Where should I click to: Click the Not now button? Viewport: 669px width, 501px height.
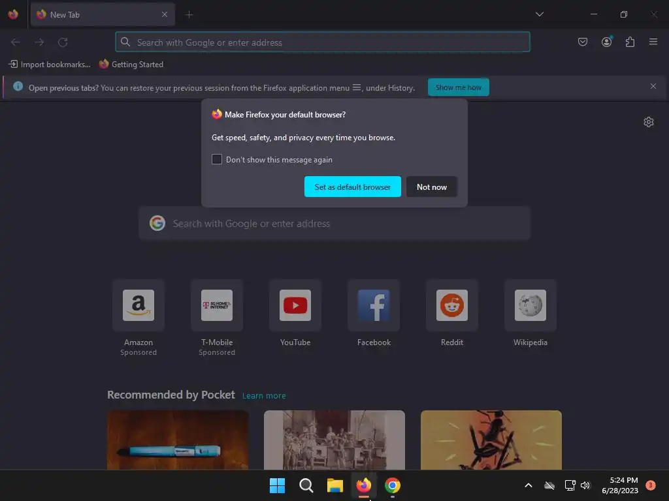(x=431, y=187)
